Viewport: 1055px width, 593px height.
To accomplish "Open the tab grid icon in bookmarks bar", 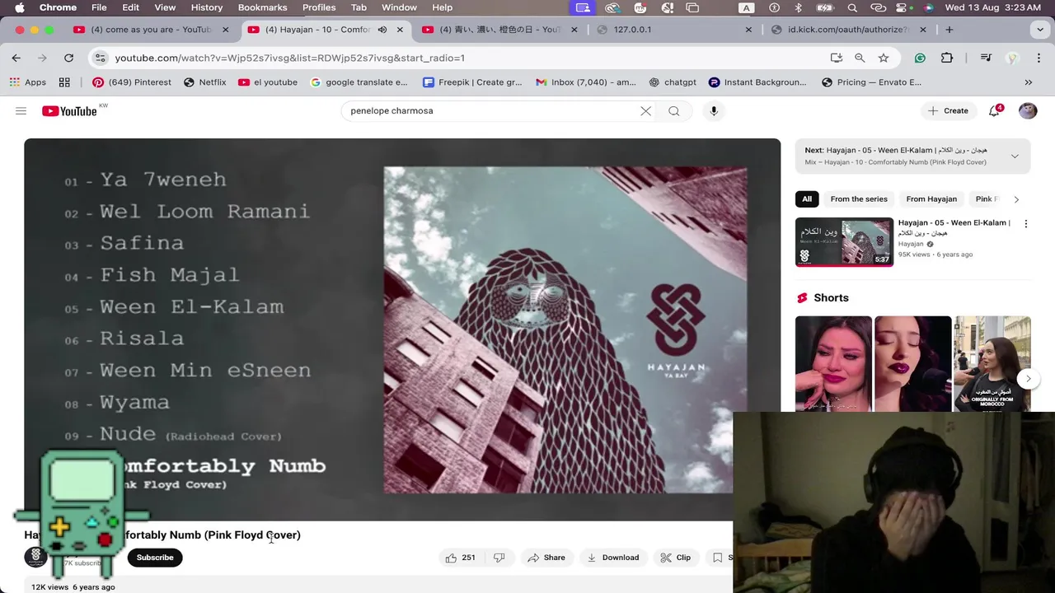I will pyautogui.click(x=64, y=82).
